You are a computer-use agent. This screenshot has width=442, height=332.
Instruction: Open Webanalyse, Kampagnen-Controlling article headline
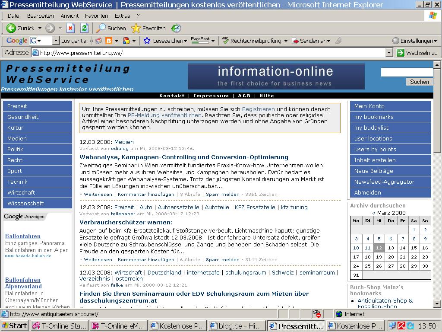tap(184, 157)
